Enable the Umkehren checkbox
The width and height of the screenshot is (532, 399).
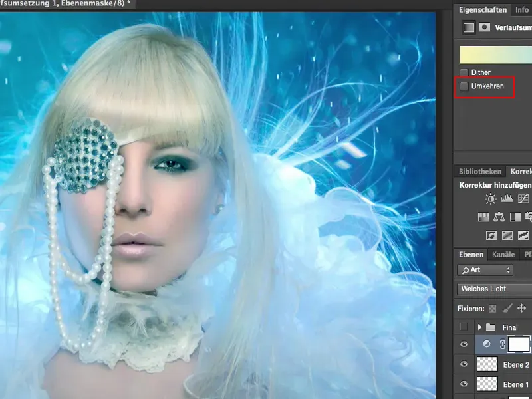464,86
